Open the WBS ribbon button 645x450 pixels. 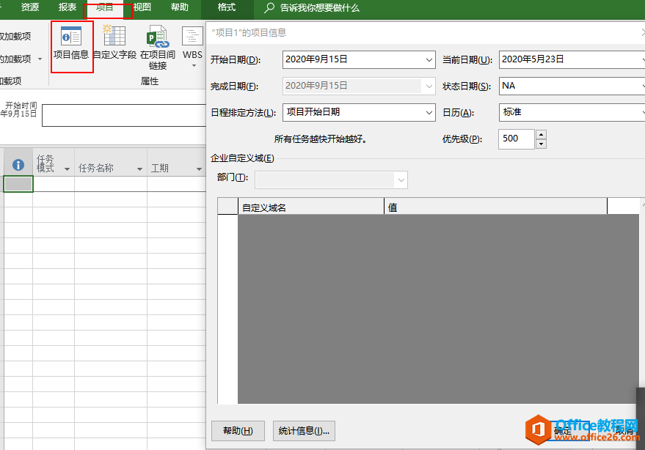coord(192,45)
